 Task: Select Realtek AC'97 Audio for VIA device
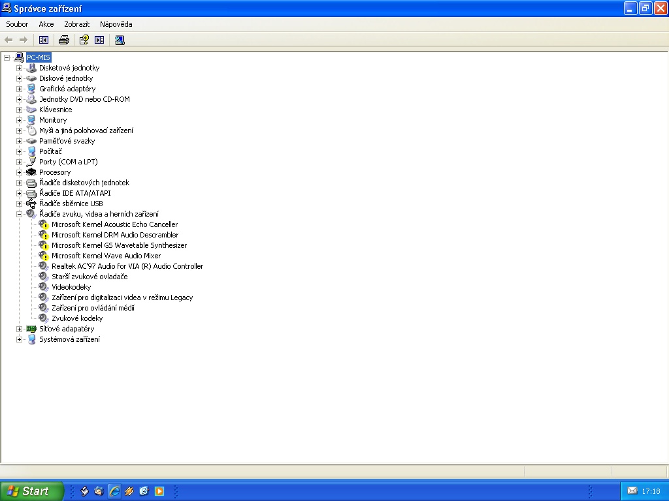[127, 266]
